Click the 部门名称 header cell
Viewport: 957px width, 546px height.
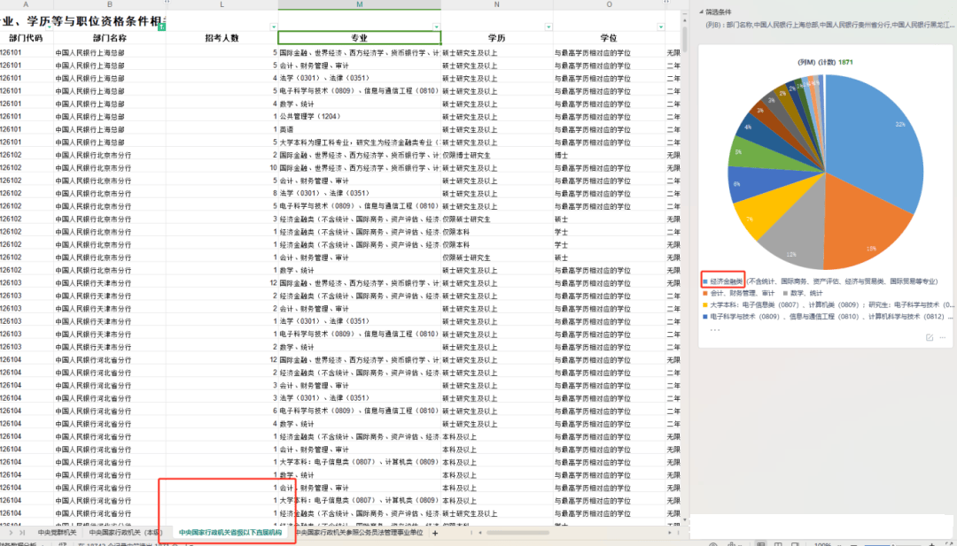110,38
